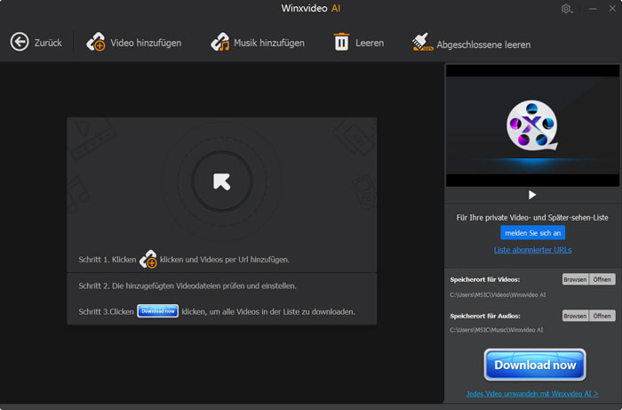Click the Musik hinzufügen music link icon

click(x=220, y=42)
